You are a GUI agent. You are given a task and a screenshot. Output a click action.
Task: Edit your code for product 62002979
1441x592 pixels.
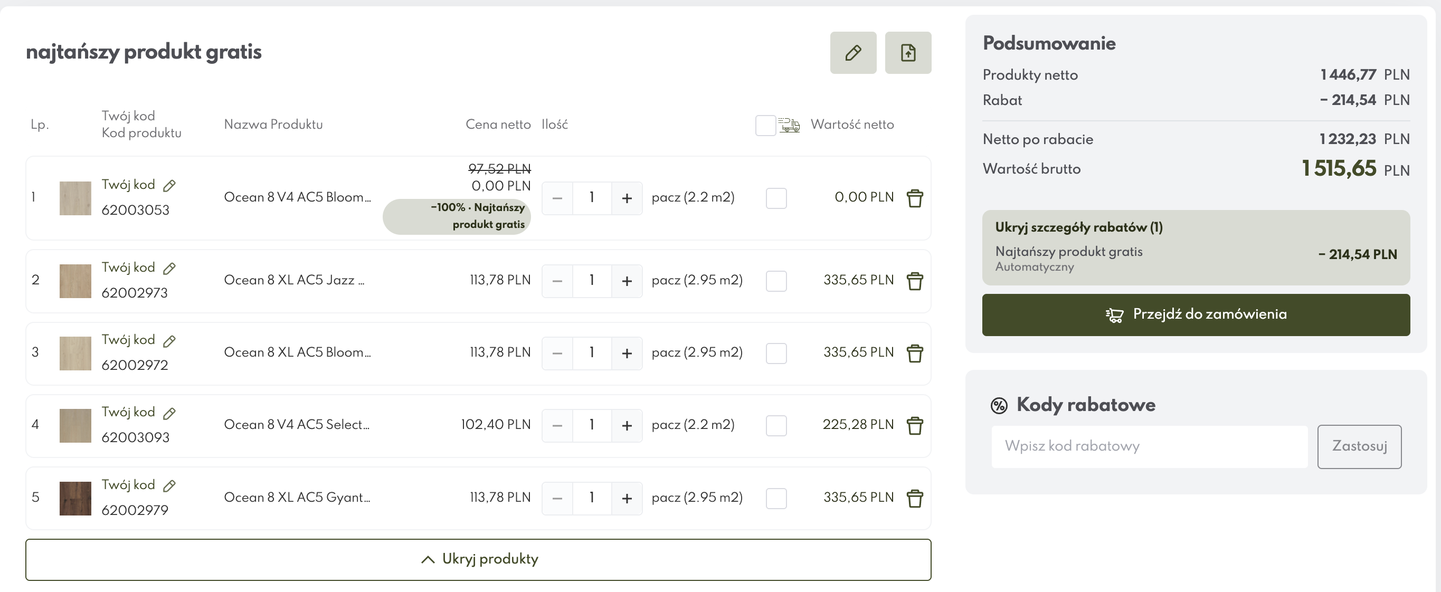(x=169, y=486)
